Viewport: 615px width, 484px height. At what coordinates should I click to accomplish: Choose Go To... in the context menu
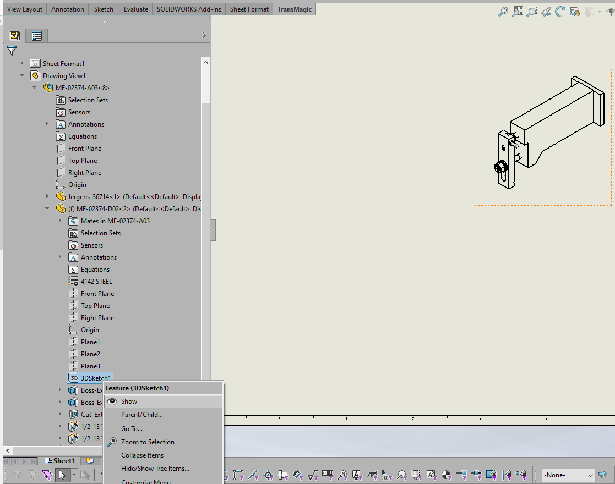[163, 429]
